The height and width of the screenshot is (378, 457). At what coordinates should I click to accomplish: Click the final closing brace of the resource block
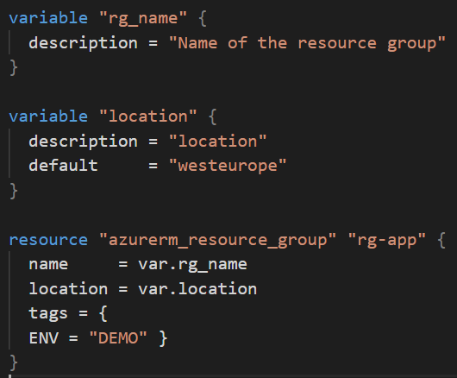14,362
